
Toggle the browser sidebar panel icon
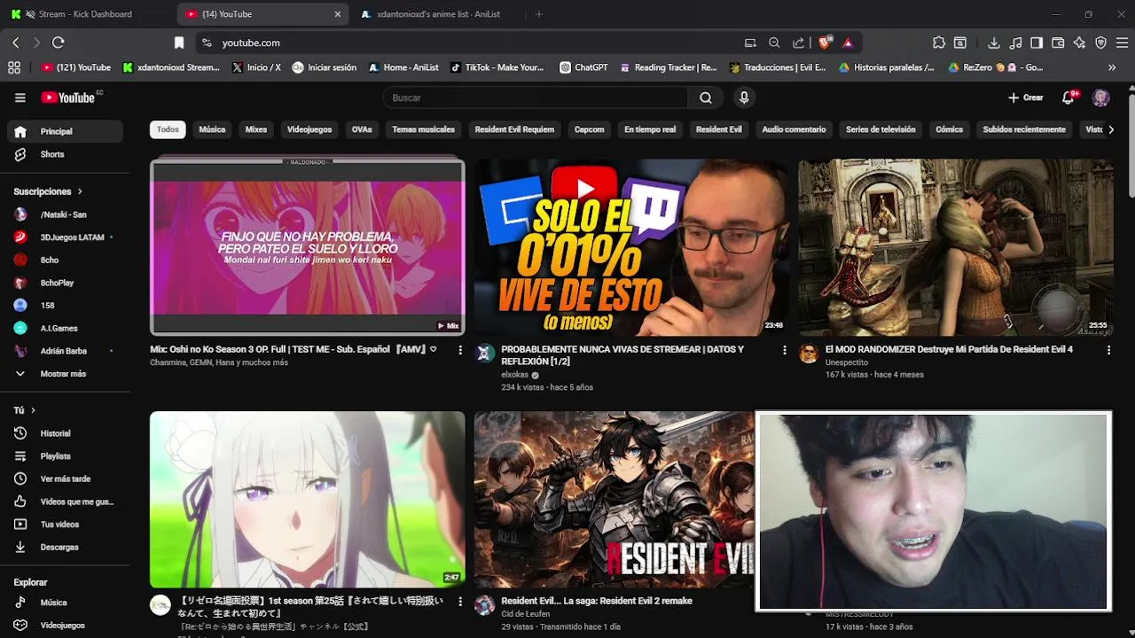tap(1037, 43)
